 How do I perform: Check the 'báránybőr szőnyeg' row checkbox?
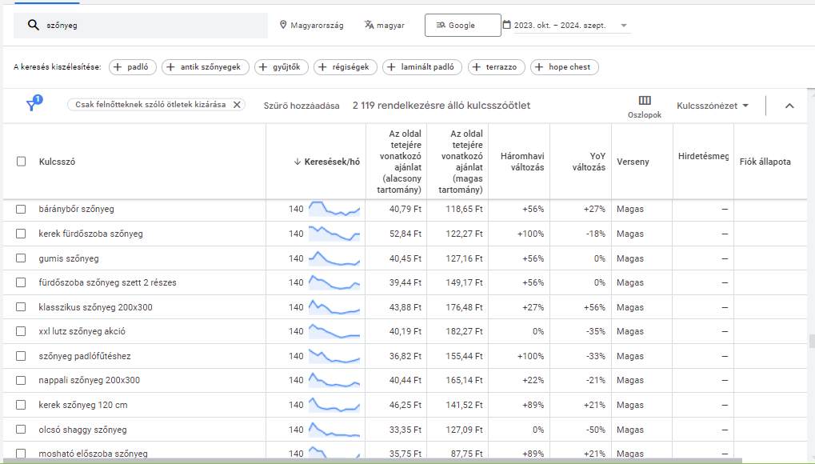[22, 210]
